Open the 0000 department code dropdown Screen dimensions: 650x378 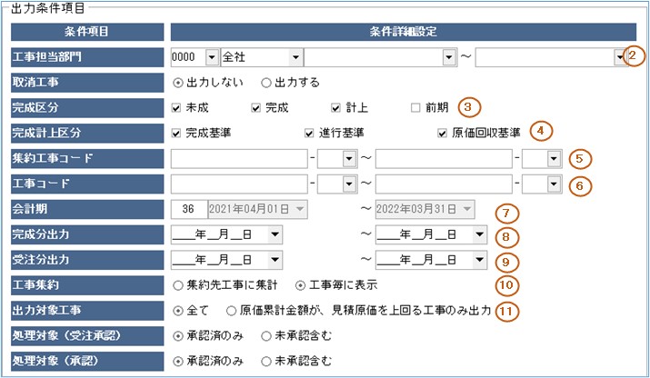(213, 57)
